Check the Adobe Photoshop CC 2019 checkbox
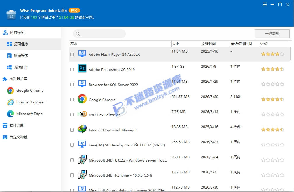This screenshot has height=192, width=294. 72,69
